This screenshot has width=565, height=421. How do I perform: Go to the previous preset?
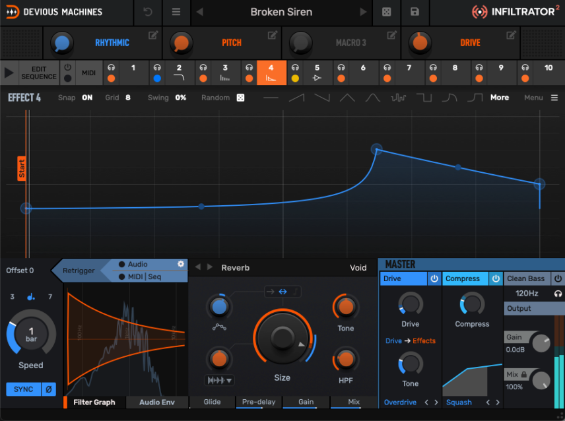199,12
